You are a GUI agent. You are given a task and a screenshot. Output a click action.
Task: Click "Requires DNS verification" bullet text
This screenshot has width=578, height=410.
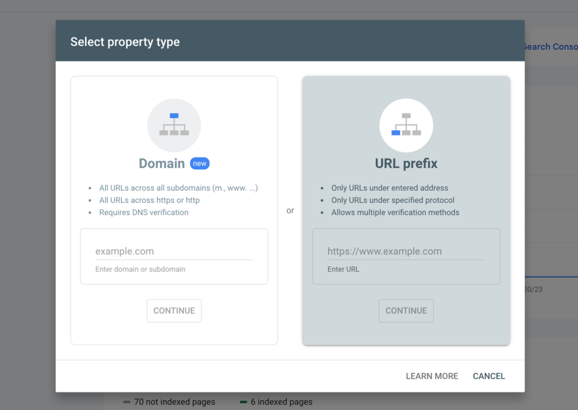(x=143, y=212)
